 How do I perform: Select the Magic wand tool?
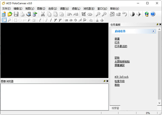29,20
